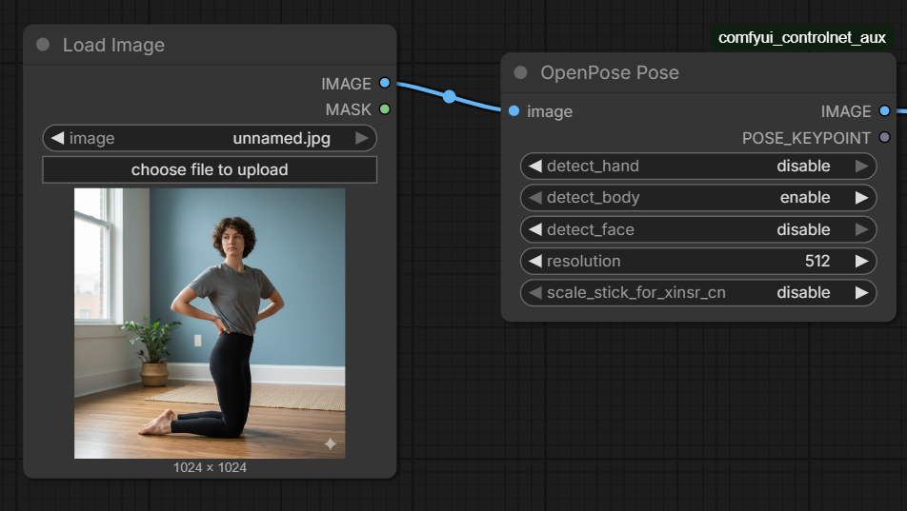Decrease resolution with left arrow

coord(535,262)
